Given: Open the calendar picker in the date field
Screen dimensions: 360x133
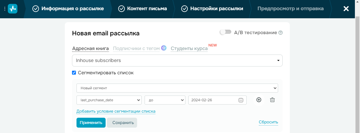Looking at the screenshot, I should (x=241, y=100).
